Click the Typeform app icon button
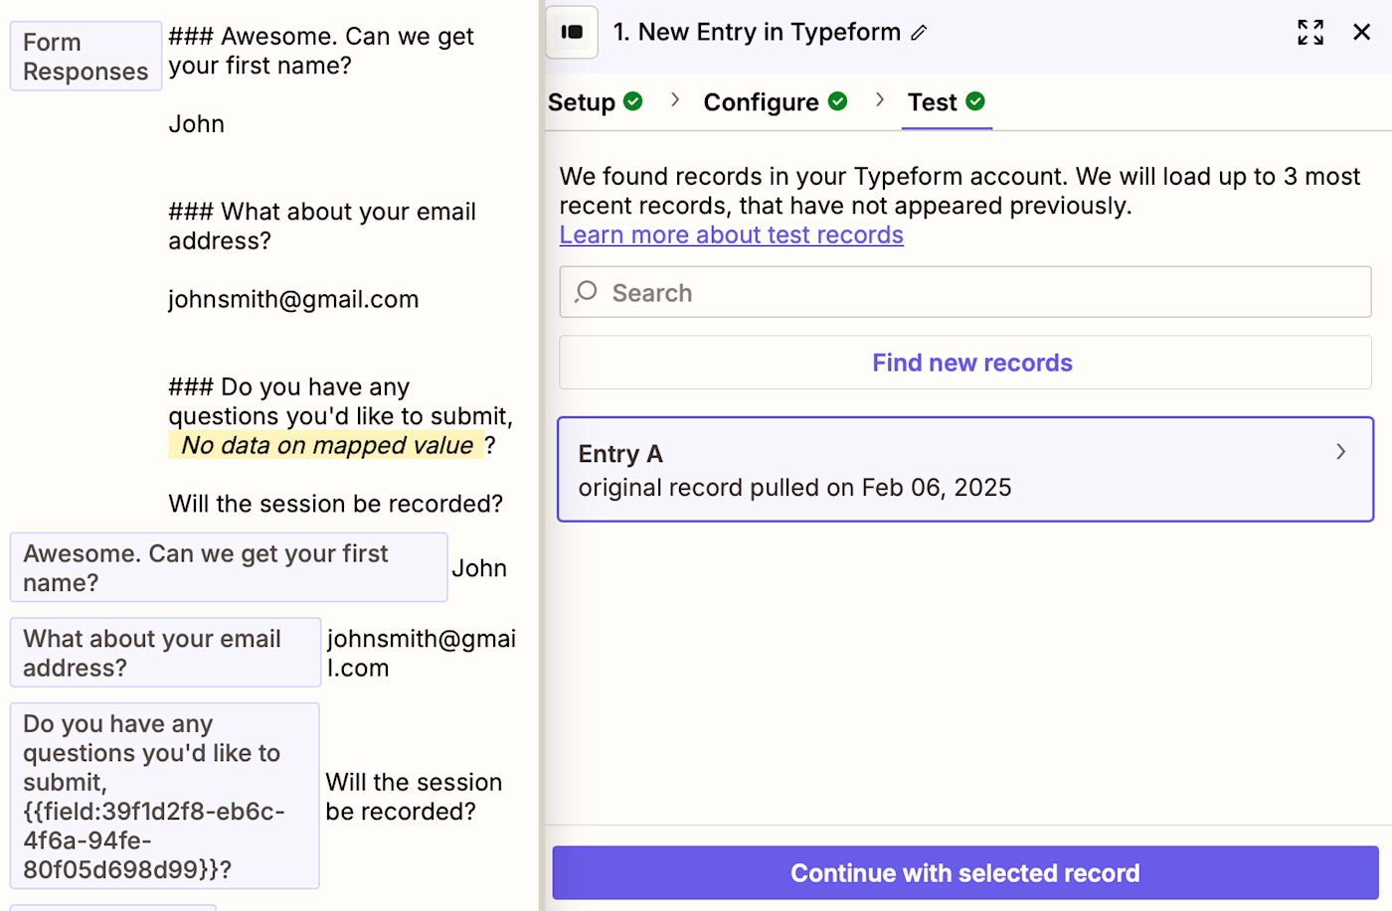 pos(572,32)
